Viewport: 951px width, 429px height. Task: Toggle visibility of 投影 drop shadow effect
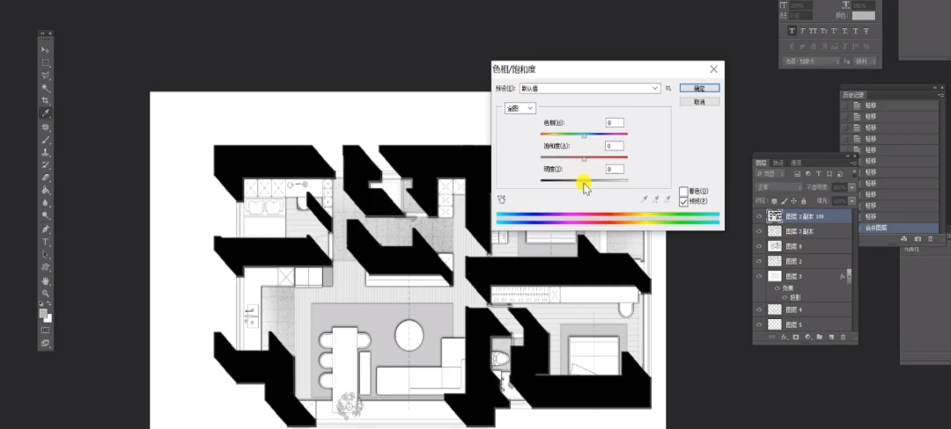coord(786,297)
